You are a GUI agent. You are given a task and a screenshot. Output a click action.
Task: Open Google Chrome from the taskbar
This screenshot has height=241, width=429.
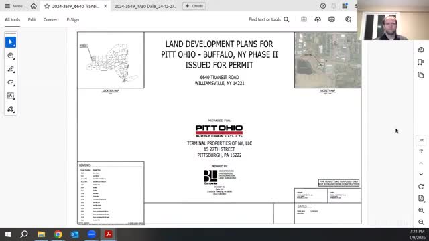tap(58, 234)
